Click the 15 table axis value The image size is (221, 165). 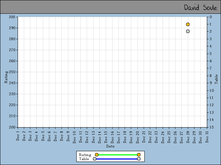click(x=211, y=127)
